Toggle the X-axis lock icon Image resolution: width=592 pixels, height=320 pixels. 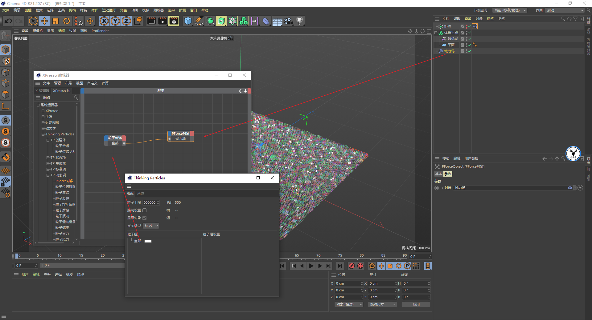104,21
